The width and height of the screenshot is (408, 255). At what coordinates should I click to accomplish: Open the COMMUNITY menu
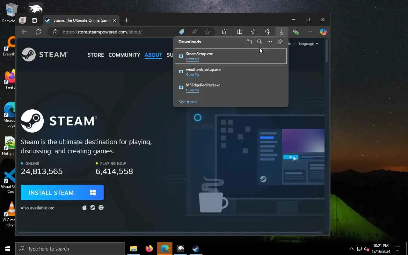tap(124, 55)
